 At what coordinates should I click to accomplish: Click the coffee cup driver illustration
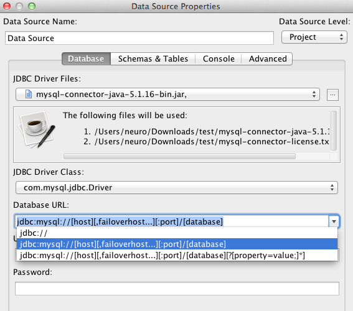pos(37,129)
